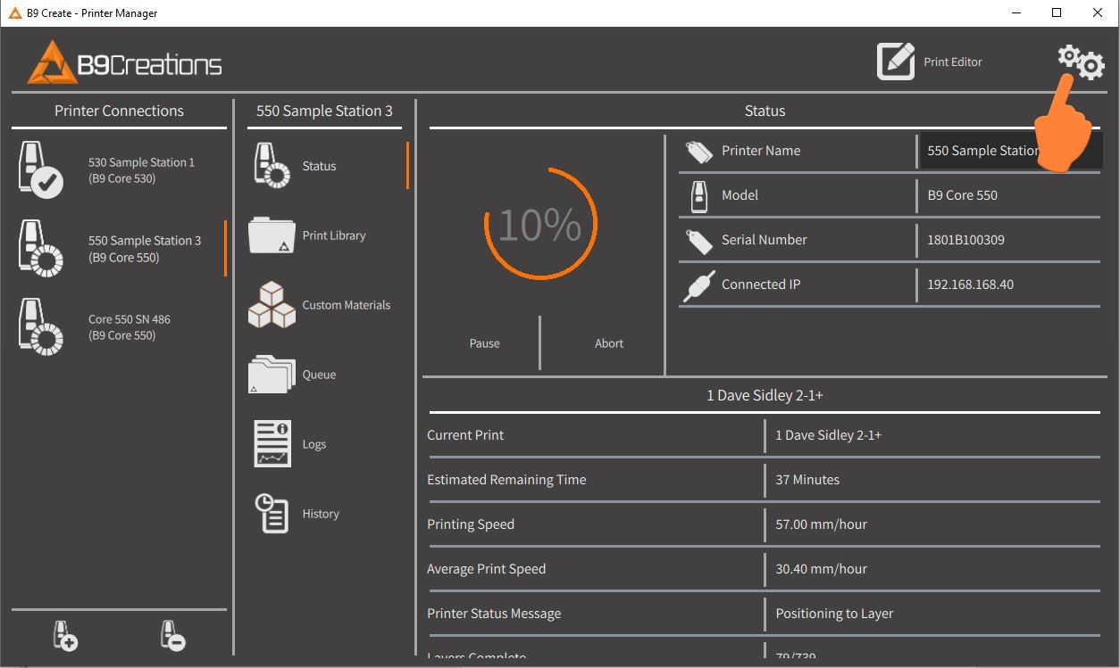Edit the Printer Name input field
1120x668 pixels.
(x=1010, y=151)
